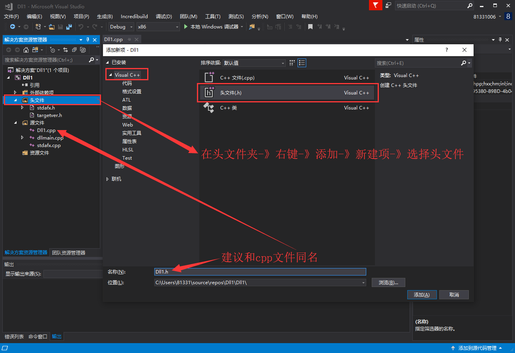Select the ATL subcategory
The width and height of the screenshot is (515, 353).
point(126,100)
